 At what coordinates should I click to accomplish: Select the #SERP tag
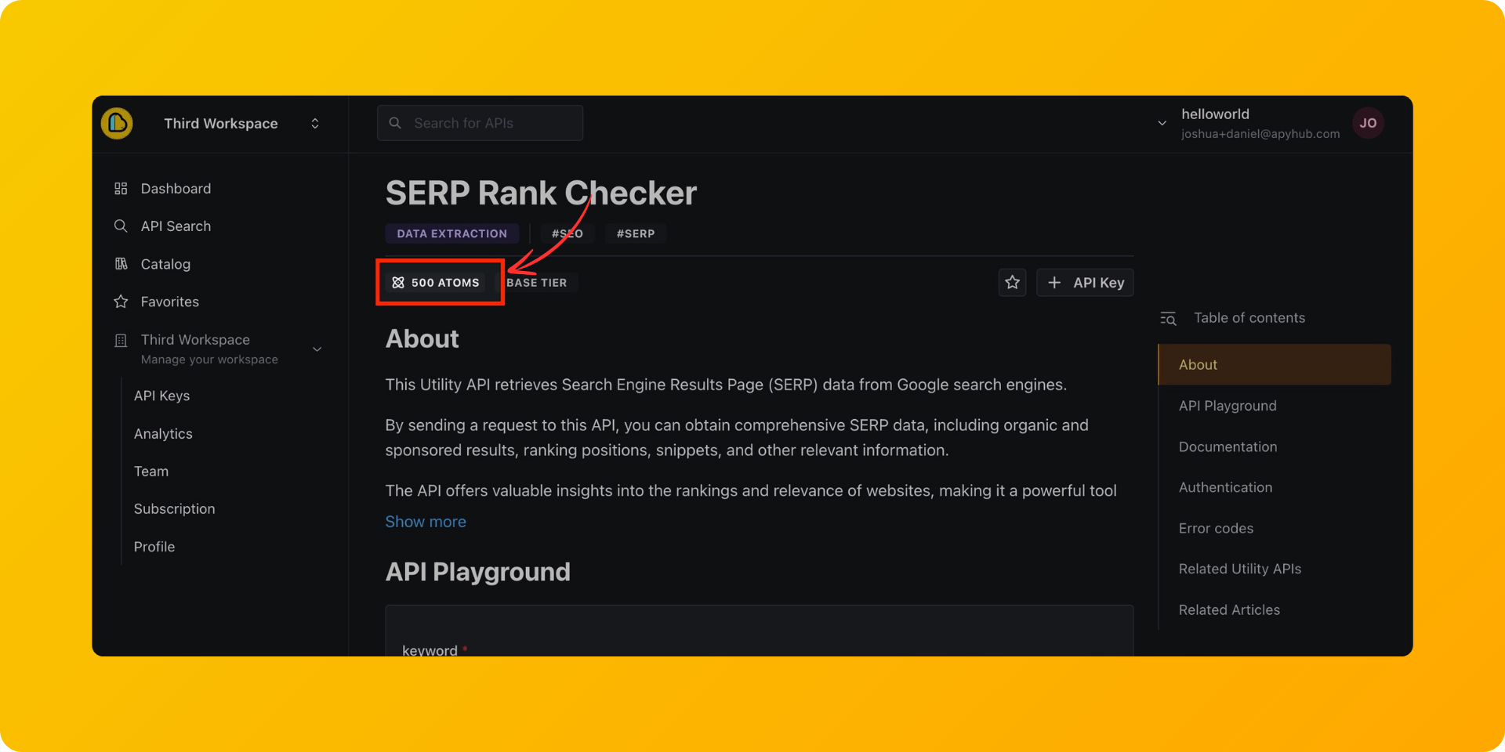coord(635,233)
